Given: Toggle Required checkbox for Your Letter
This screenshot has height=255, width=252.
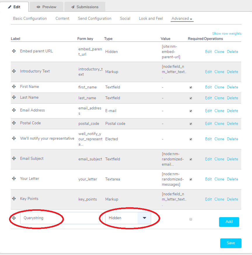Looking at the screenshot, I should [191, 180].
